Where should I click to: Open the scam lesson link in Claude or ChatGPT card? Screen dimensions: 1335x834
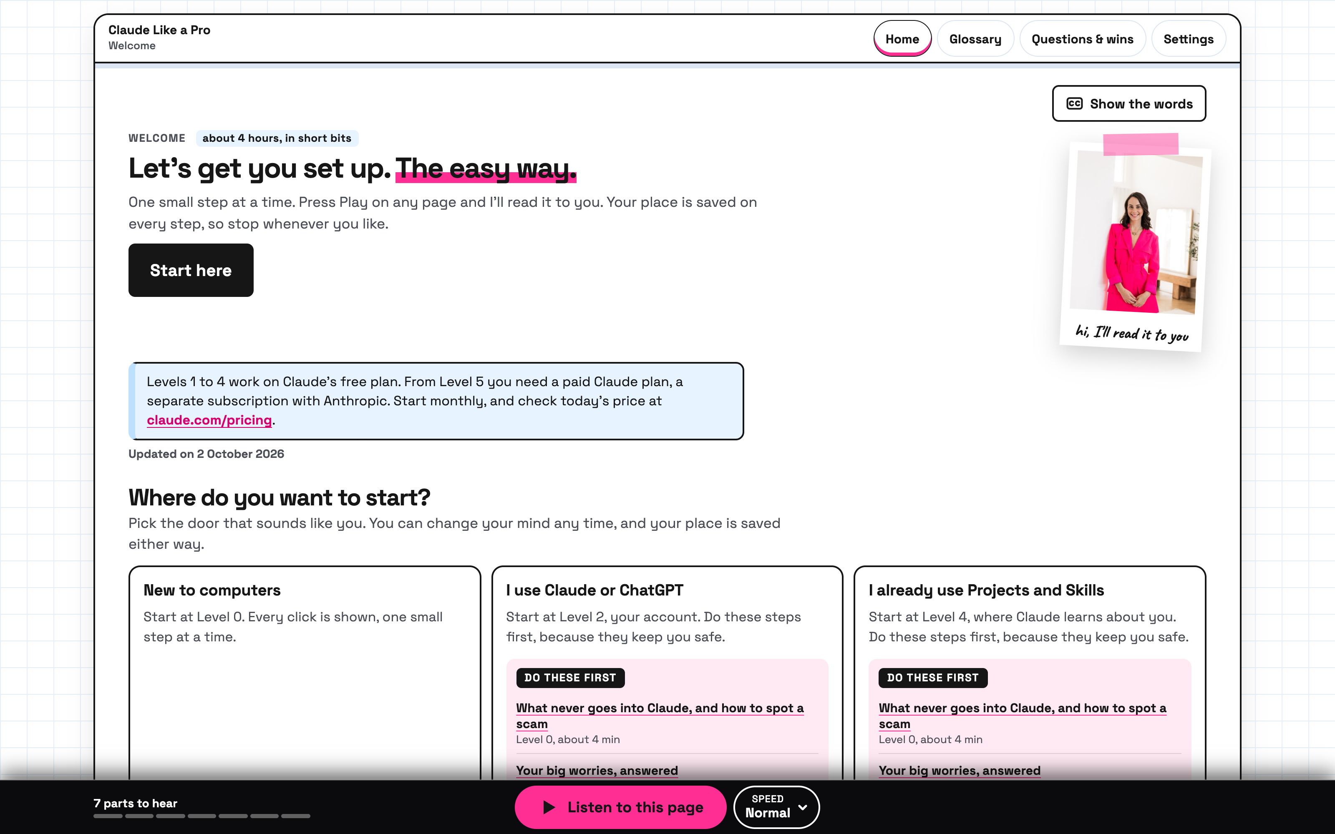click(660, 716)
